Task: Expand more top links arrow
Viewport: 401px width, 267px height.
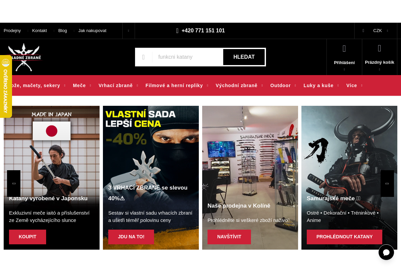Action: point(128,31)
